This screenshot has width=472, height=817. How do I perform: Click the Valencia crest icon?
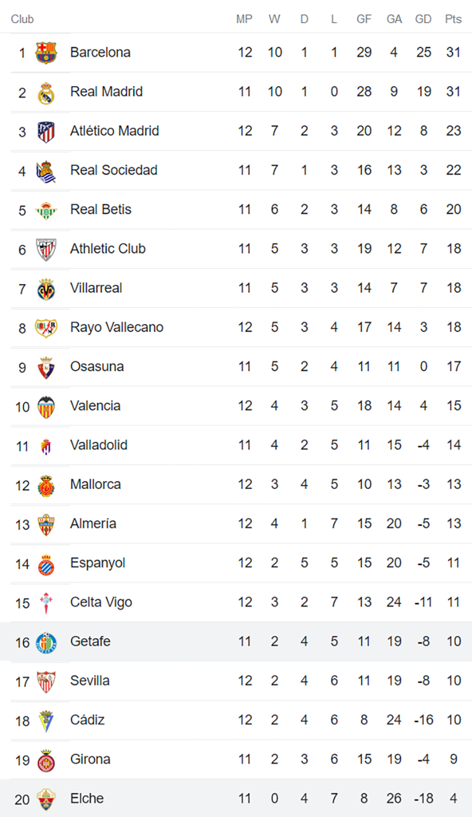click(x=45, y=406)
